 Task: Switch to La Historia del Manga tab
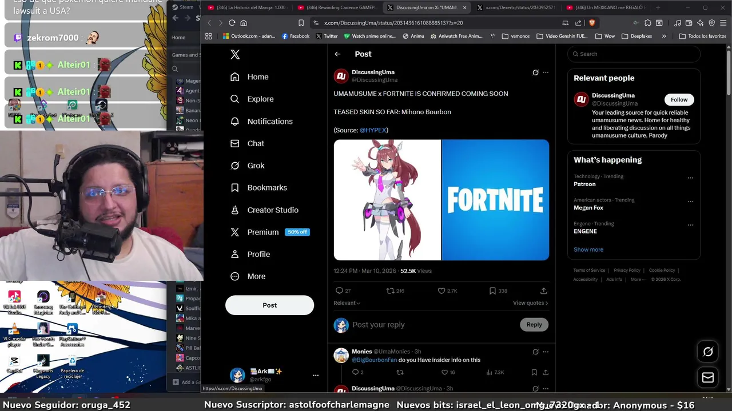click(x=247, y=7)
